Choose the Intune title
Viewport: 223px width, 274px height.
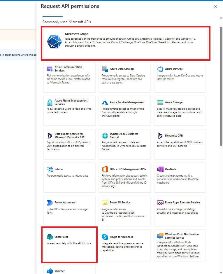[x=59, y=169]
